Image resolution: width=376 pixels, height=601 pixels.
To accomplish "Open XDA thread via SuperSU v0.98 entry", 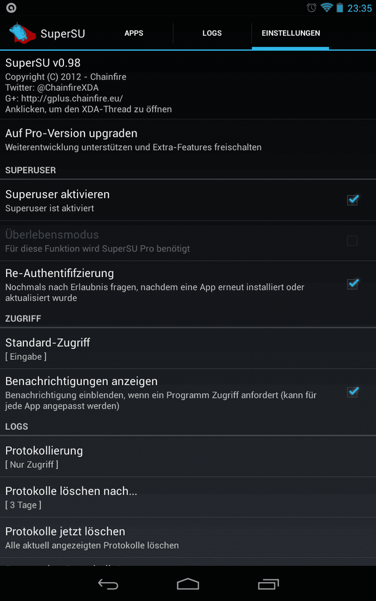I will coord(188,85).
